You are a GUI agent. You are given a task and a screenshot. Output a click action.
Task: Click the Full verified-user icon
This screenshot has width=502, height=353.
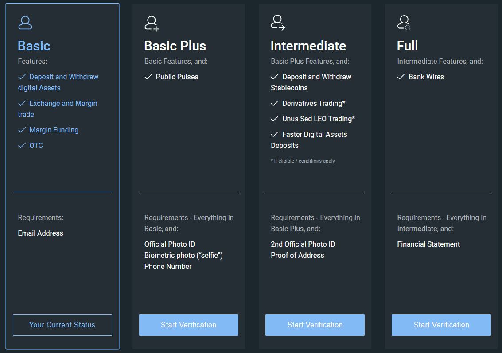[404, 23]
